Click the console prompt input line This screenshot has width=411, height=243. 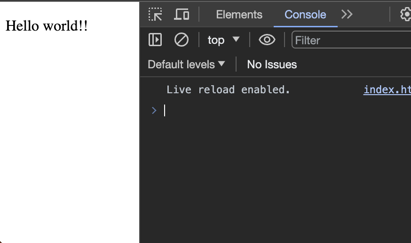[x=282, y=110]
